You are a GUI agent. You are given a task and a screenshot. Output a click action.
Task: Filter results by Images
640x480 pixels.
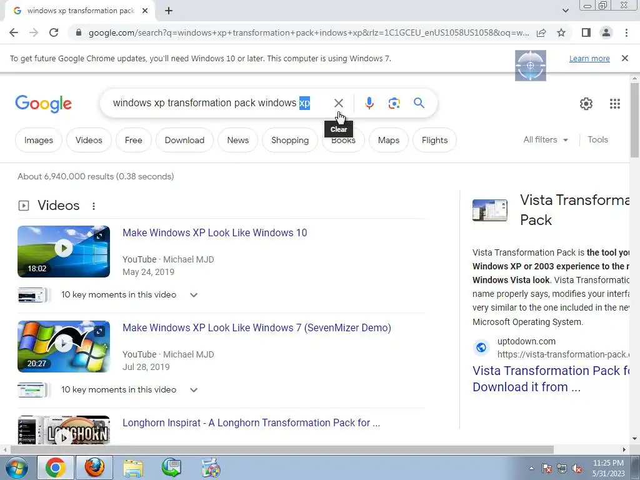point(38,140)
